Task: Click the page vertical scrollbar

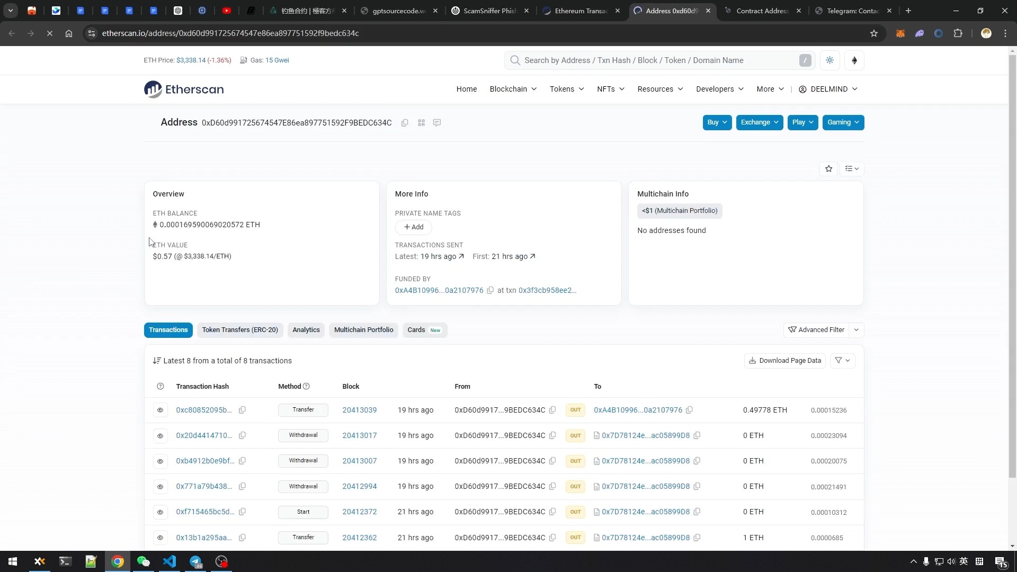Action: tap(1012, 265)
